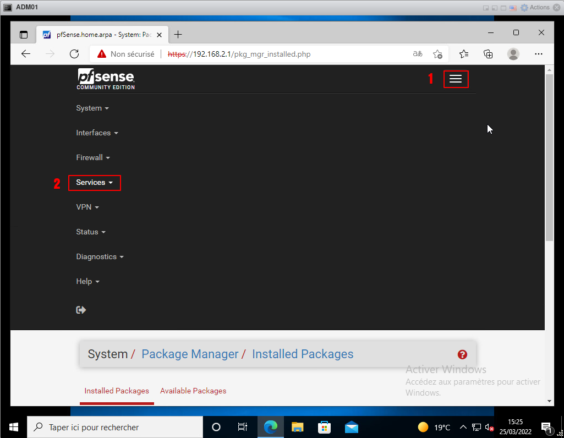Click the logout arrow icon
The height and width of the screenshot is (438, 564).
pos(81,310)
